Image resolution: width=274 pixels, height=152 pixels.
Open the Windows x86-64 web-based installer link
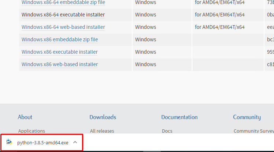pos(63,27)
